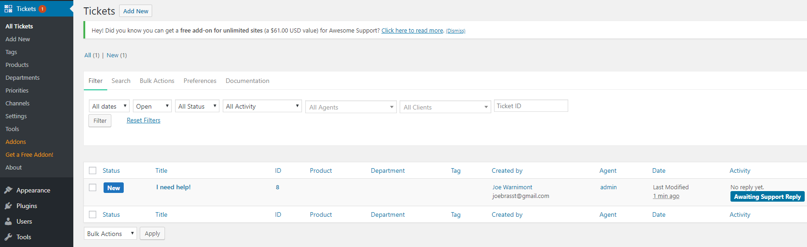The height and width of the screenshot is (247, 807).
Task: Click the red notification badge on Tickets
Action: [42, 9]
